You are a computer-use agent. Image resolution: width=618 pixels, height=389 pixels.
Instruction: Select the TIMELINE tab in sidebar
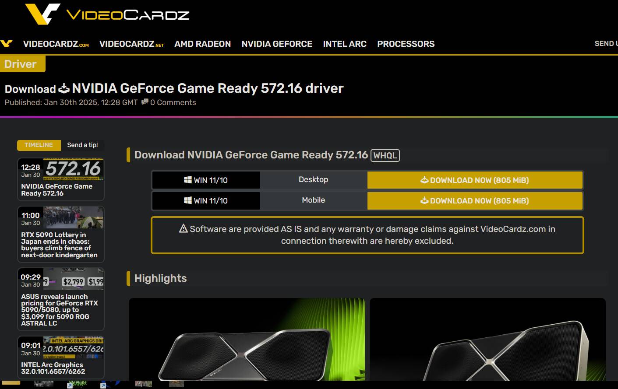pos(39,145)
